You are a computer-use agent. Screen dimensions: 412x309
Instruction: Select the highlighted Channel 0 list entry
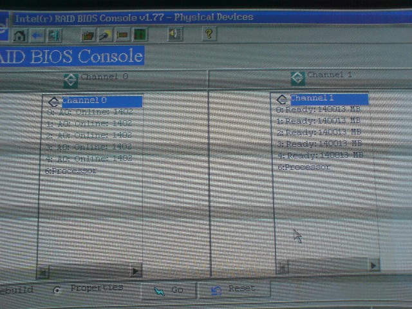(102, 102)
